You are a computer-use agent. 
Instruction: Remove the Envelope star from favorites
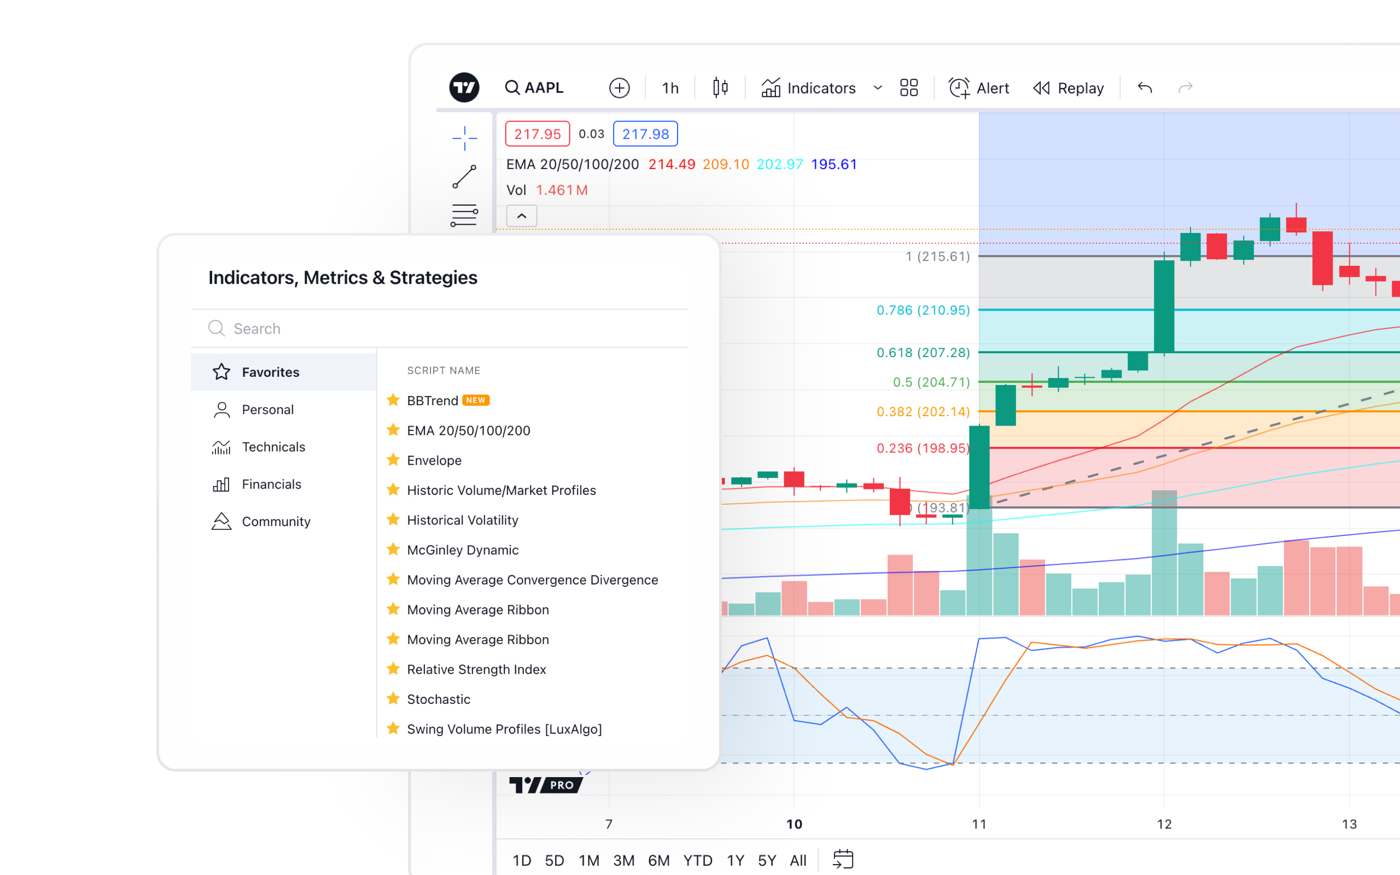393,459
